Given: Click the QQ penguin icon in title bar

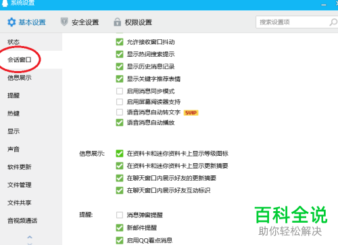Looking at the screenshot, I should click(5, 3).
